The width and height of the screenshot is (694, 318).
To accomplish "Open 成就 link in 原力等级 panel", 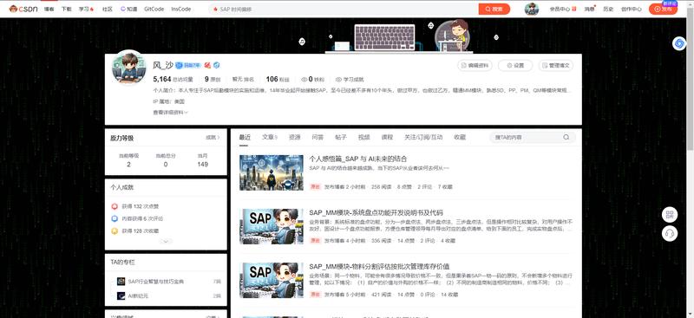I will click(x=213, y=138).
